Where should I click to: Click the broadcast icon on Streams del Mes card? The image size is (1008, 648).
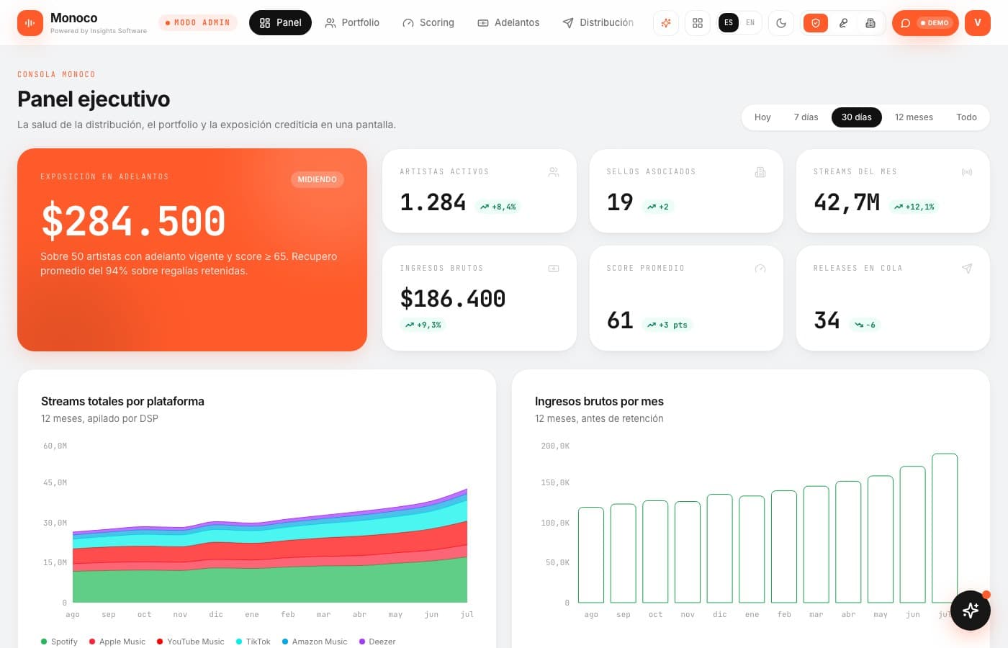click(x=967, y=172)
